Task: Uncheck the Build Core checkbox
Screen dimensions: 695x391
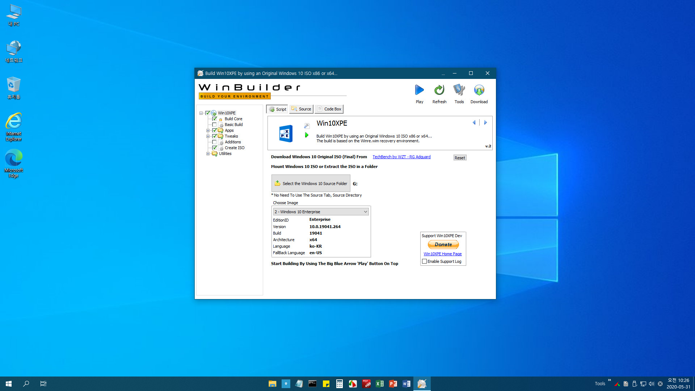Action: pyautogui.click(x=214, y=119)
